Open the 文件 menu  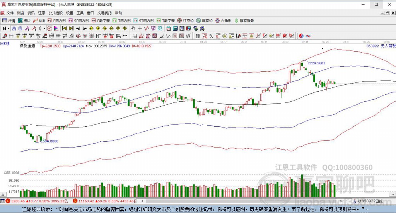pyautogui.click(x=10, y=13)
